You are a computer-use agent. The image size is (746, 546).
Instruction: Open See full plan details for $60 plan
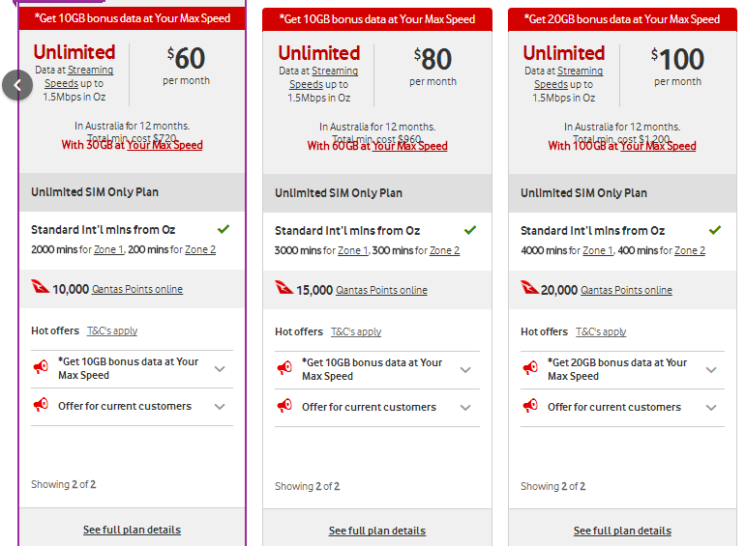(x=132, y=530)
